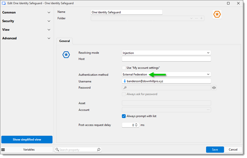Click the Save button
This screenshot has width=247, height=158.
(x=215, y=150)
